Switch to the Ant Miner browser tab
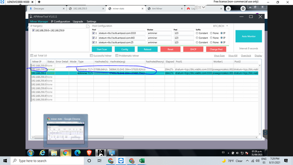This screenshot has width=293, height=165. coord(164,9)
